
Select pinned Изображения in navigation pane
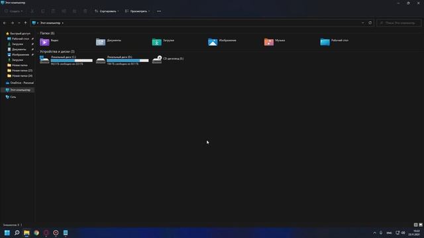pyautogui.click(x=21, y=54)
